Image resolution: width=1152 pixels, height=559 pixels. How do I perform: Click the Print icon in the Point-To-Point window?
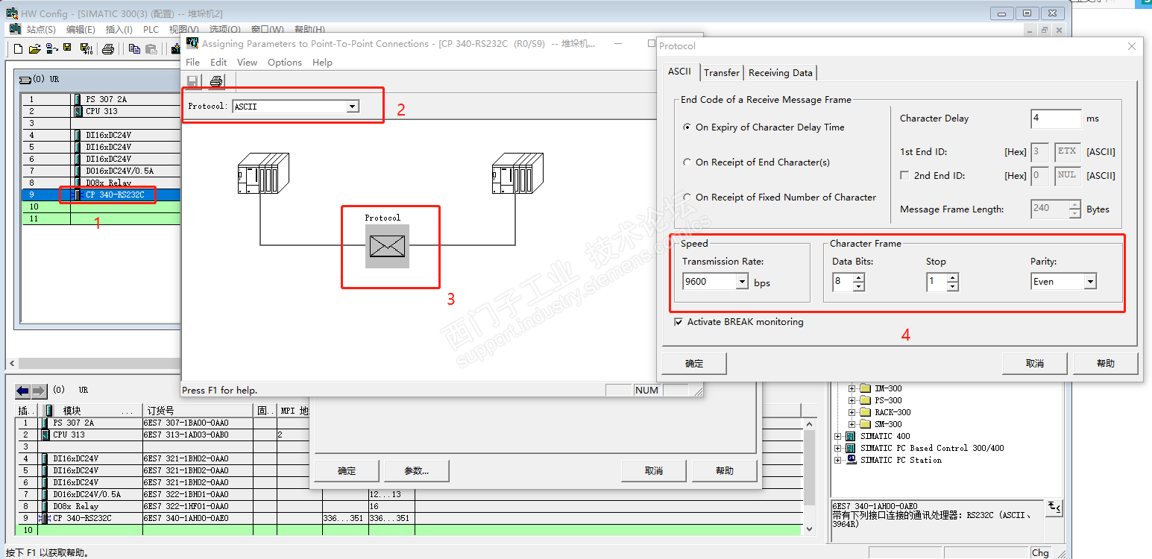[x=216, y=80]
